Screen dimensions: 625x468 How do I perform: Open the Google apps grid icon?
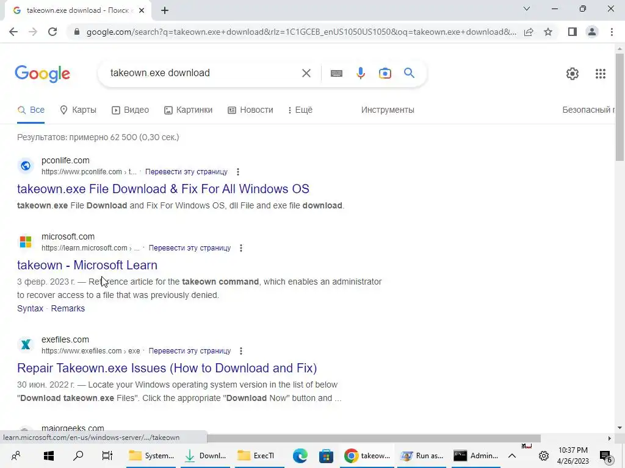click(601, 74)
